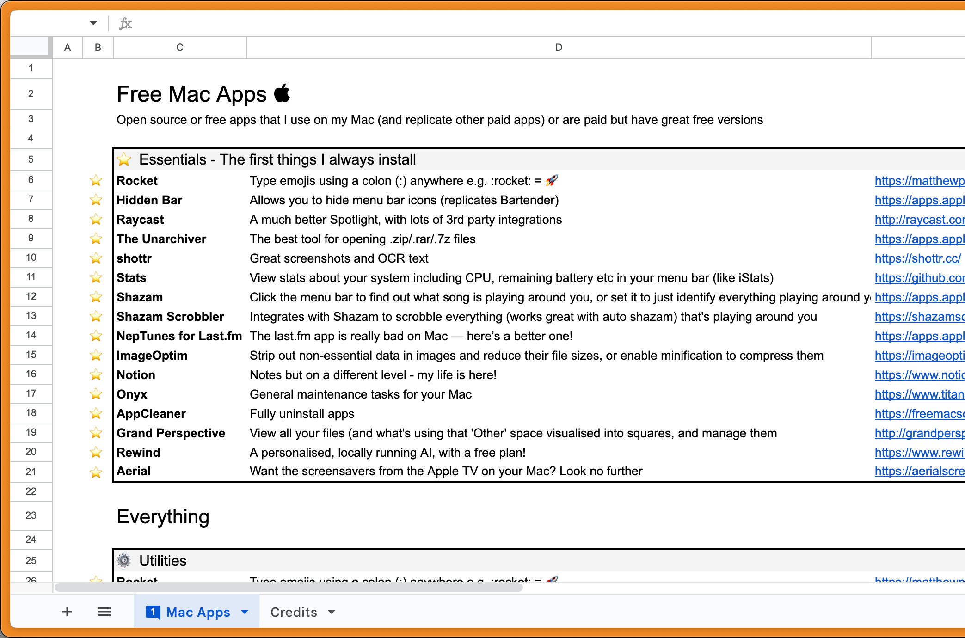Click the star icon beside Notion
Viewport: 965px width, 638px height.
pos(96,374)
